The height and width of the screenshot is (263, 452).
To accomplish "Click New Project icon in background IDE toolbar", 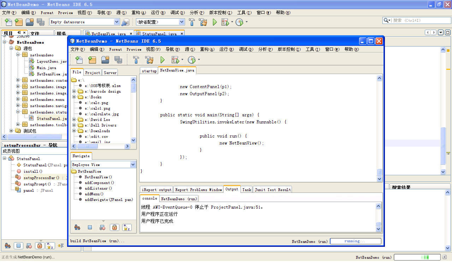I will click(19, 22).
